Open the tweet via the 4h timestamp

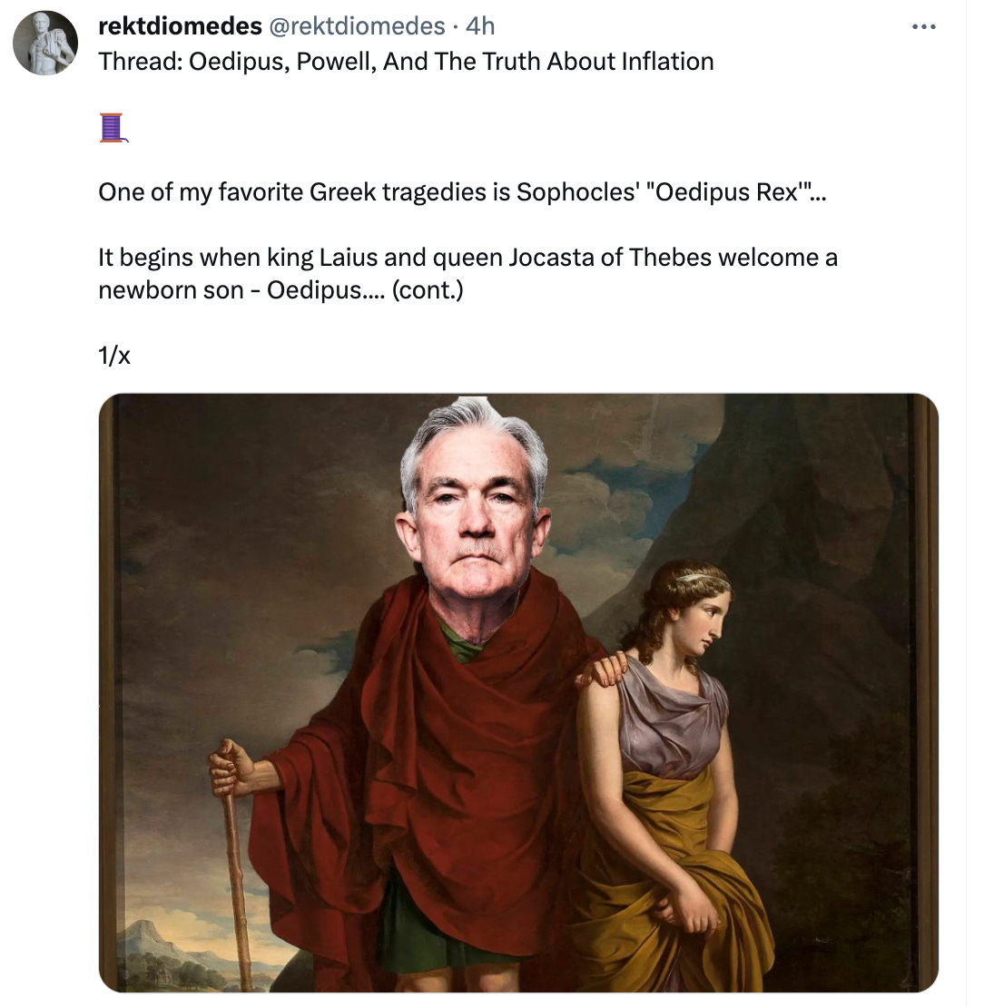coord(480,26)
